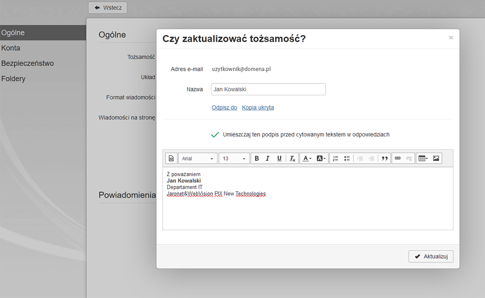Open the font size 13 dropdown

[x=234, y=159]
